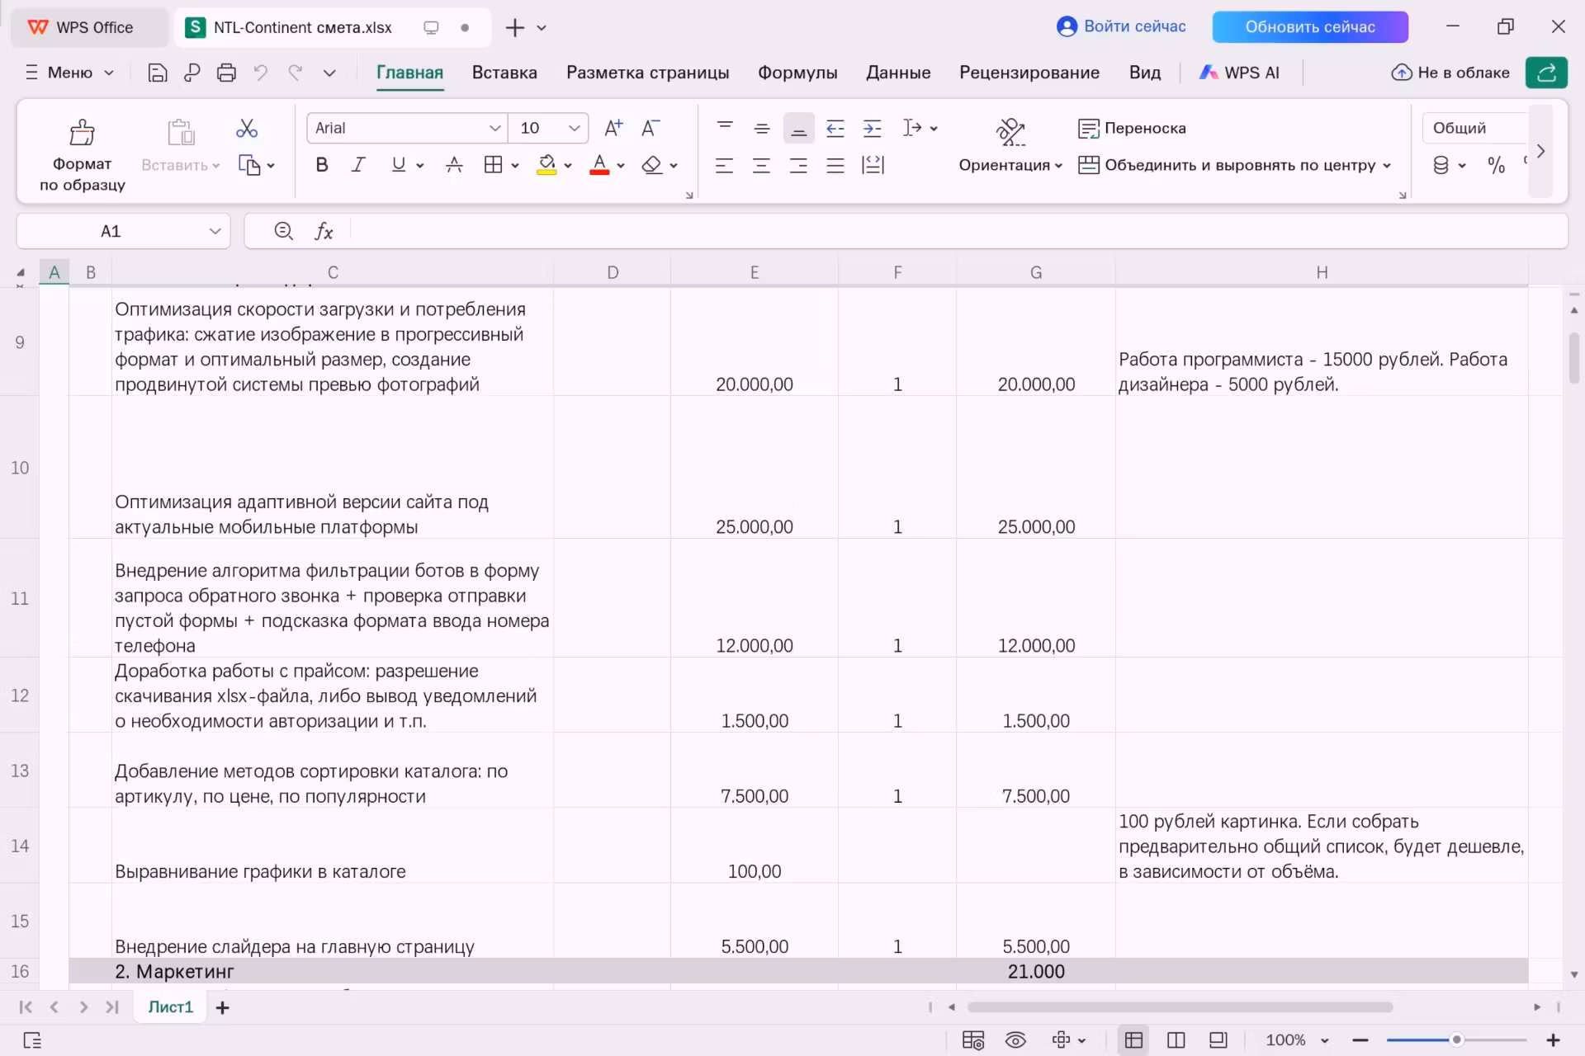Apply the yellow fill color

[x=546, y=165]
